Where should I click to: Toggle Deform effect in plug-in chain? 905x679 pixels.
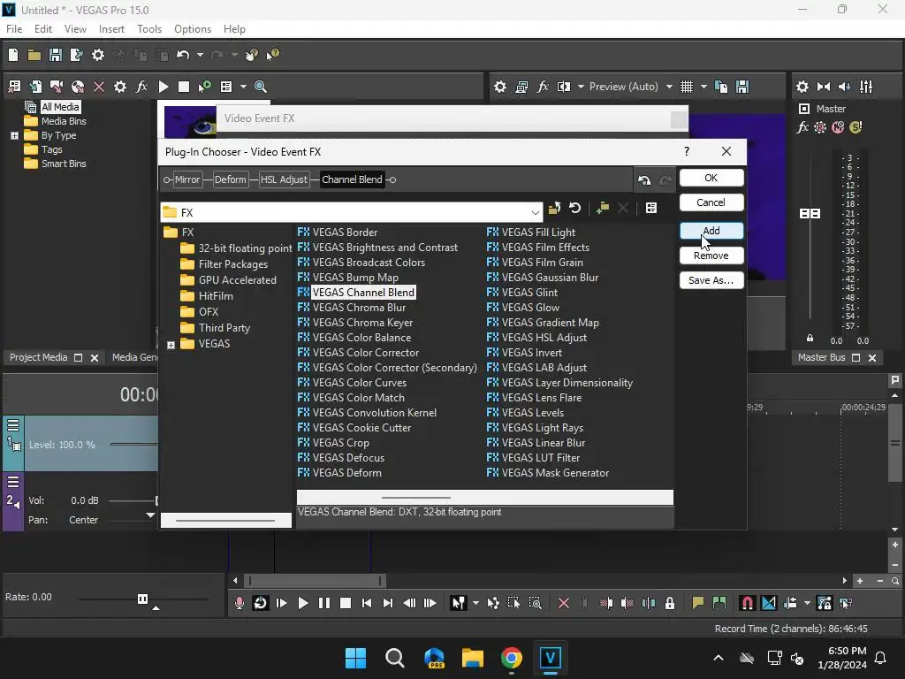click(231, 179)
